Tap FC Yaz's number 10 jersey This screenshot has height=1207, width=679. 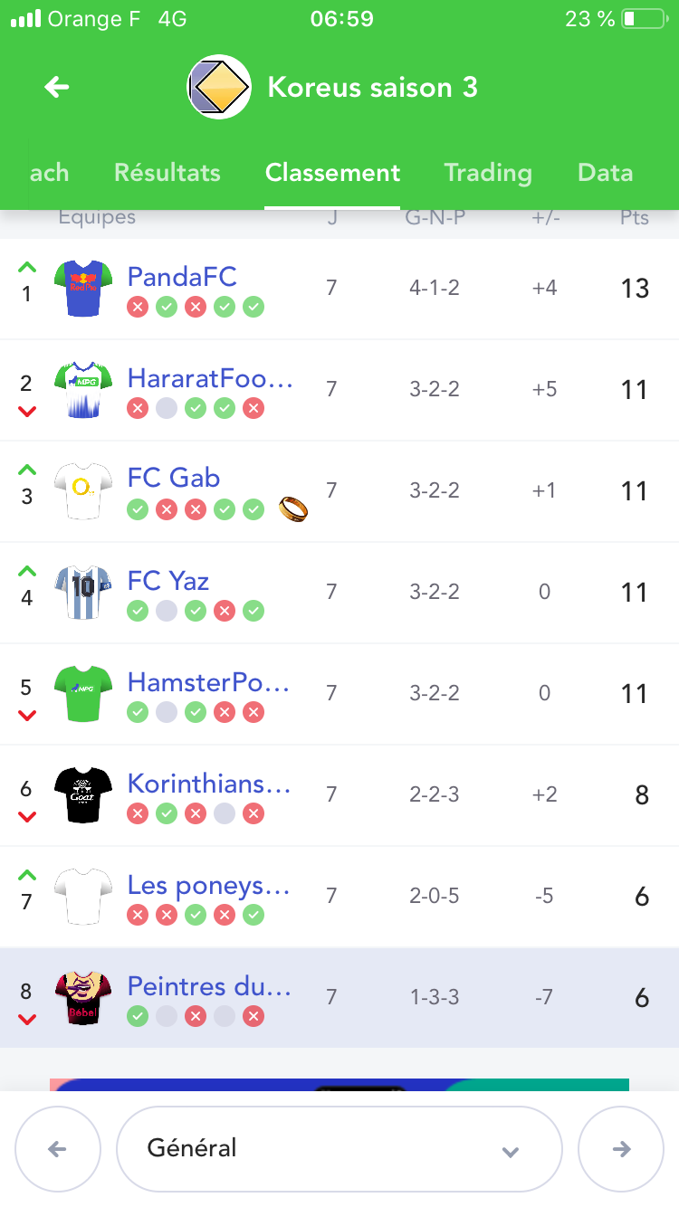[x=83, y=593]
